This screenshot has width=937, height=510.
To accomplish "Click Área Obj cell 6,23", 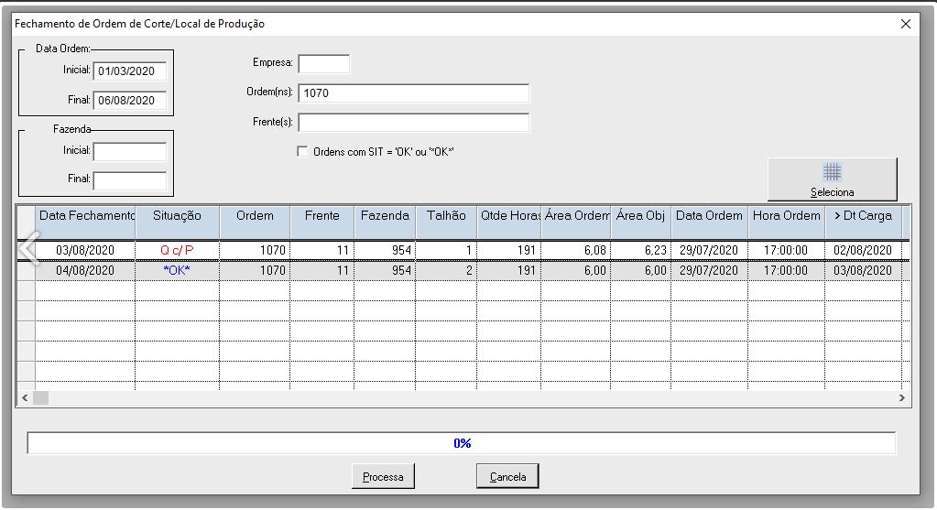I will click(640, 250).
